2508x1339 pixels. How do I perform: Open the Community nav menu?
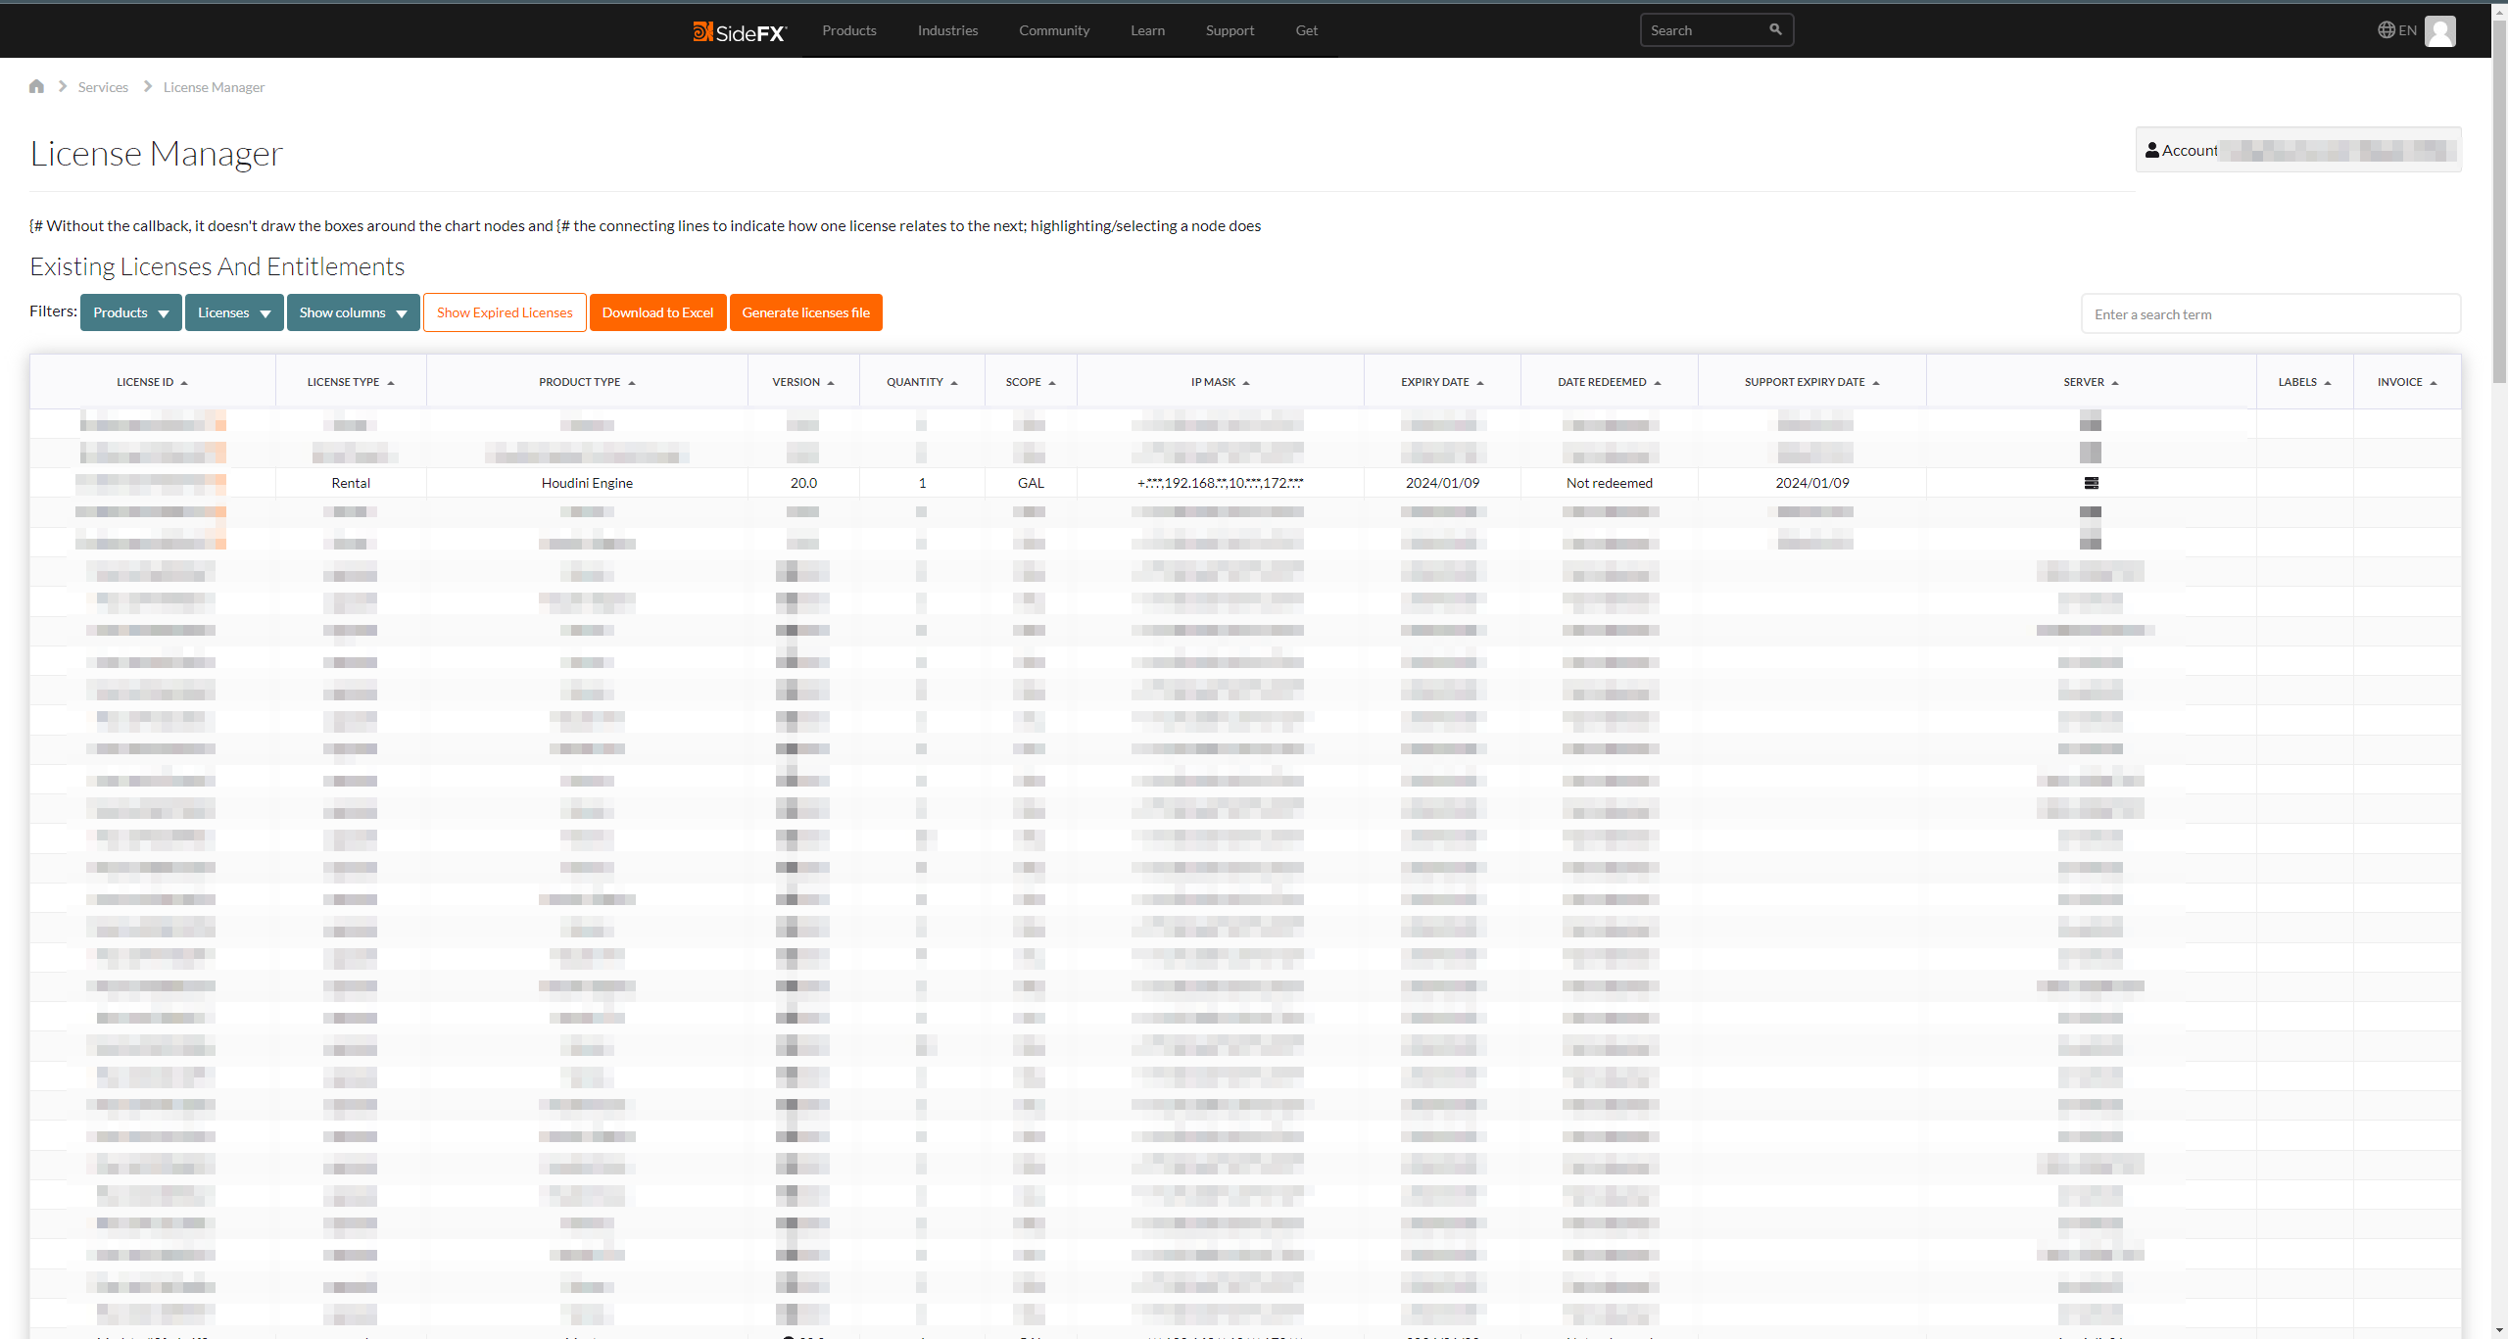1054,30
